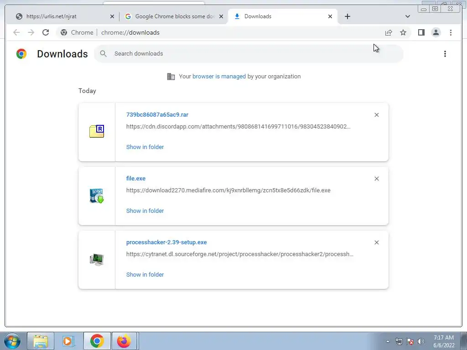Click the Today date heading

tap(87, 91)
